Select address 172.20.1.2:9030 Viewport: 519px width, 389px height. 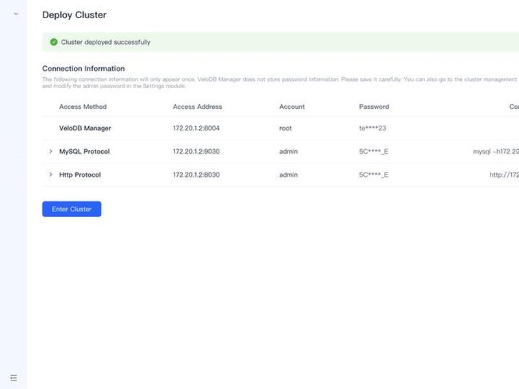(x=197, y=152)
